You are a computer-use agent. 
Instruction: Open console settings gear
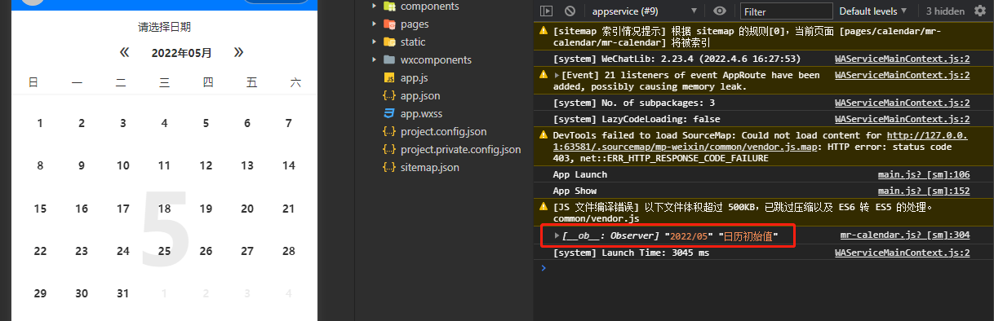click(x=980, y=11)
